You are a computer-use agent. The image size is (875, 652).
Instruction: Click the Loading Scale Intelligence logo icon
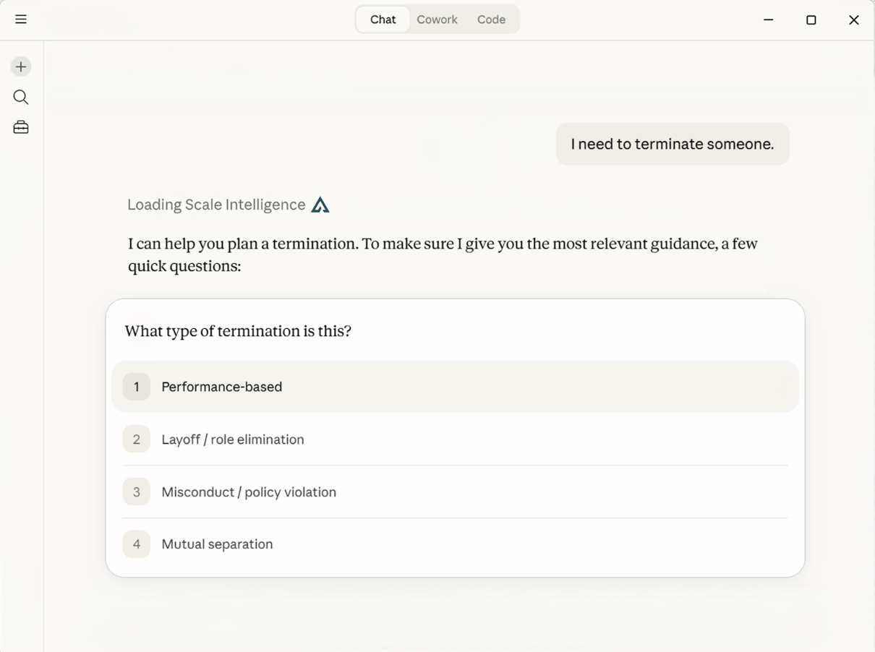pyautogui.click(x=320, y=205)
